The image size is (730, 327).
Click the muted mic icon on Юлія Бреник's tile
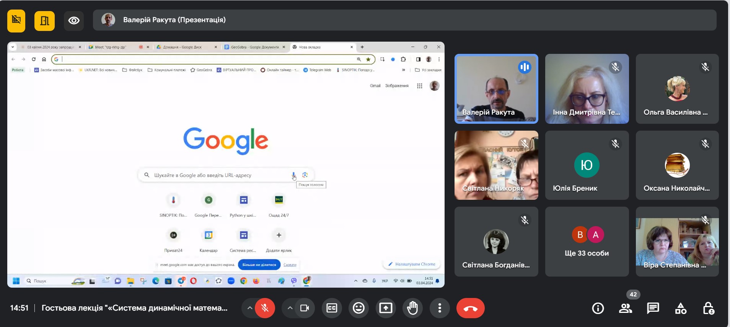[x=615, y=144]
